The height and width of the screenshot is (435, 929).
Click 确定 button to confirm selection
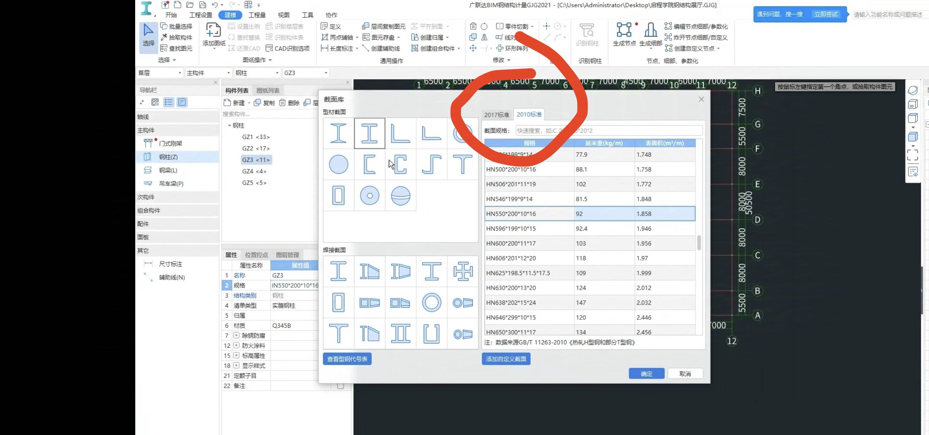[x=647, y=373]
